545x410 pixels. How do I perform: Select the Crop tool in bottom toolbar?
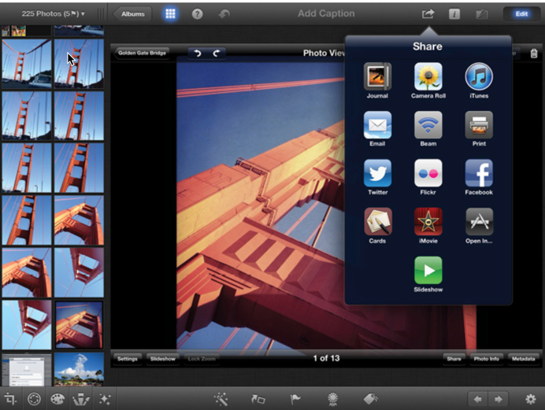(11, 399)
